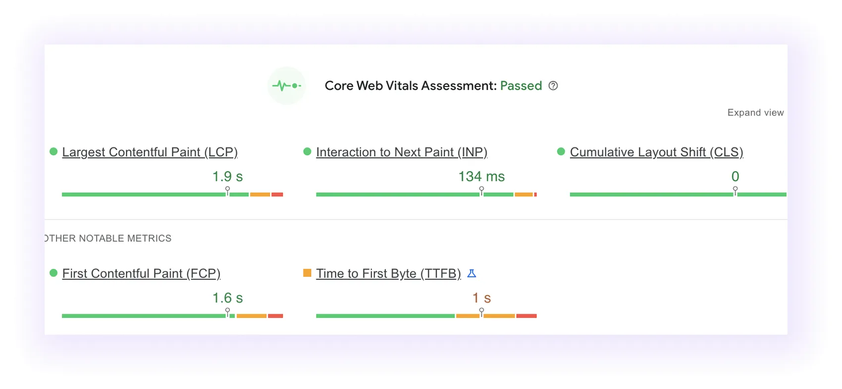Viewport: 842px width, 389px height.
Task: Click the INP marker pin on its bar
Action: click(x=481, y=190)
